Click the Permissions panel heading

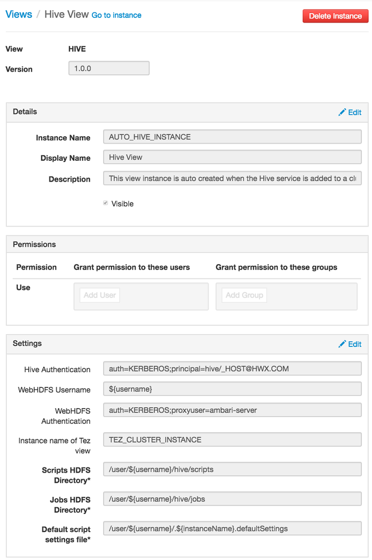(34, 244)
